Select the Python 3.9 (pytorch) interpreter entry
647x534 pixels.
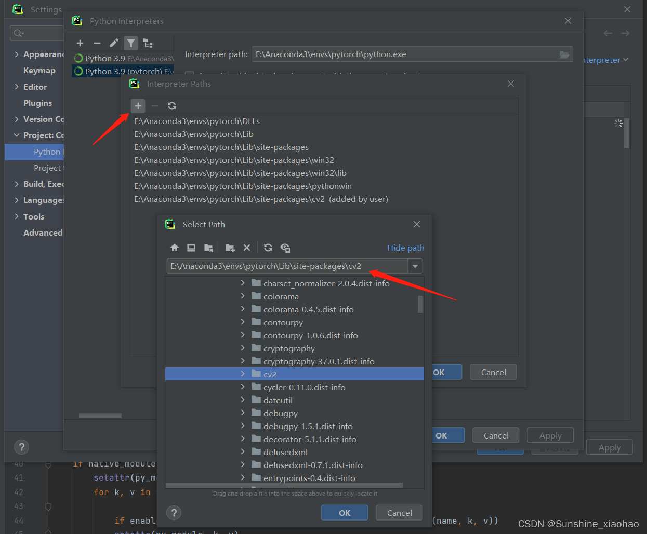coord(123,71)
